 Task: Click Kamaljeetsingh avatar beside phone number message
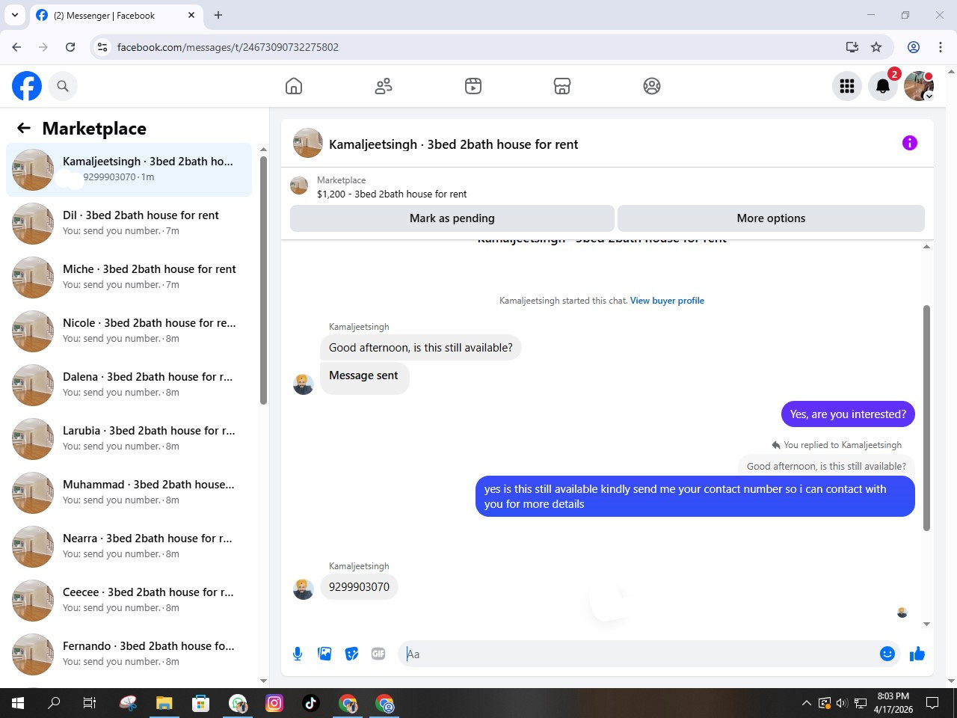304,589
